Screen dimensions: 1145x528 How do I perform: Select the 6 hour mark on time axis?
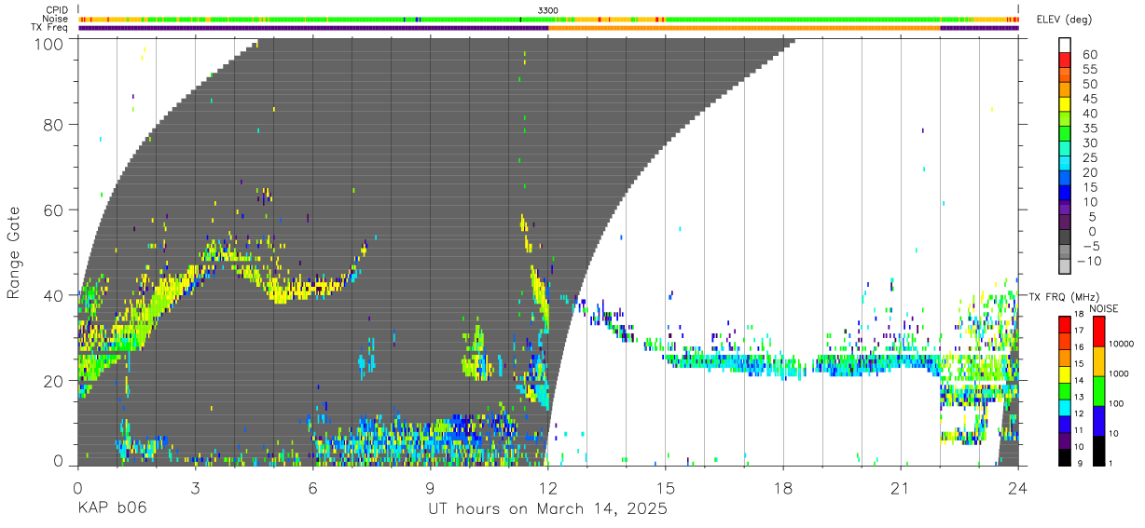(x=312, y=487)
